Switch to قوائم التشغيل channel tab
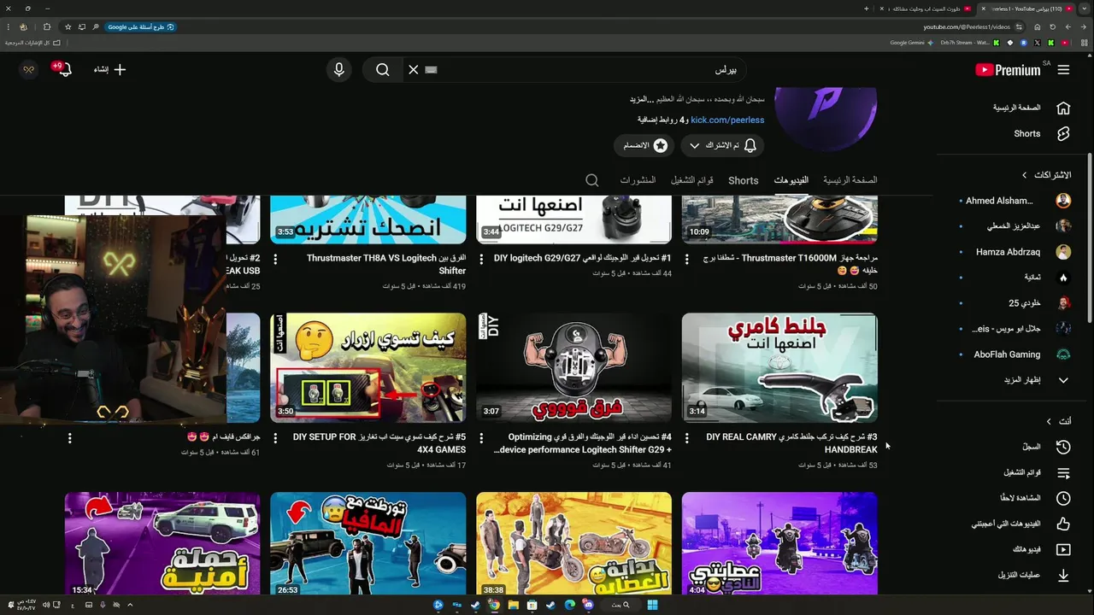This screenshot has height=615, width=1094. coord(692,180)
